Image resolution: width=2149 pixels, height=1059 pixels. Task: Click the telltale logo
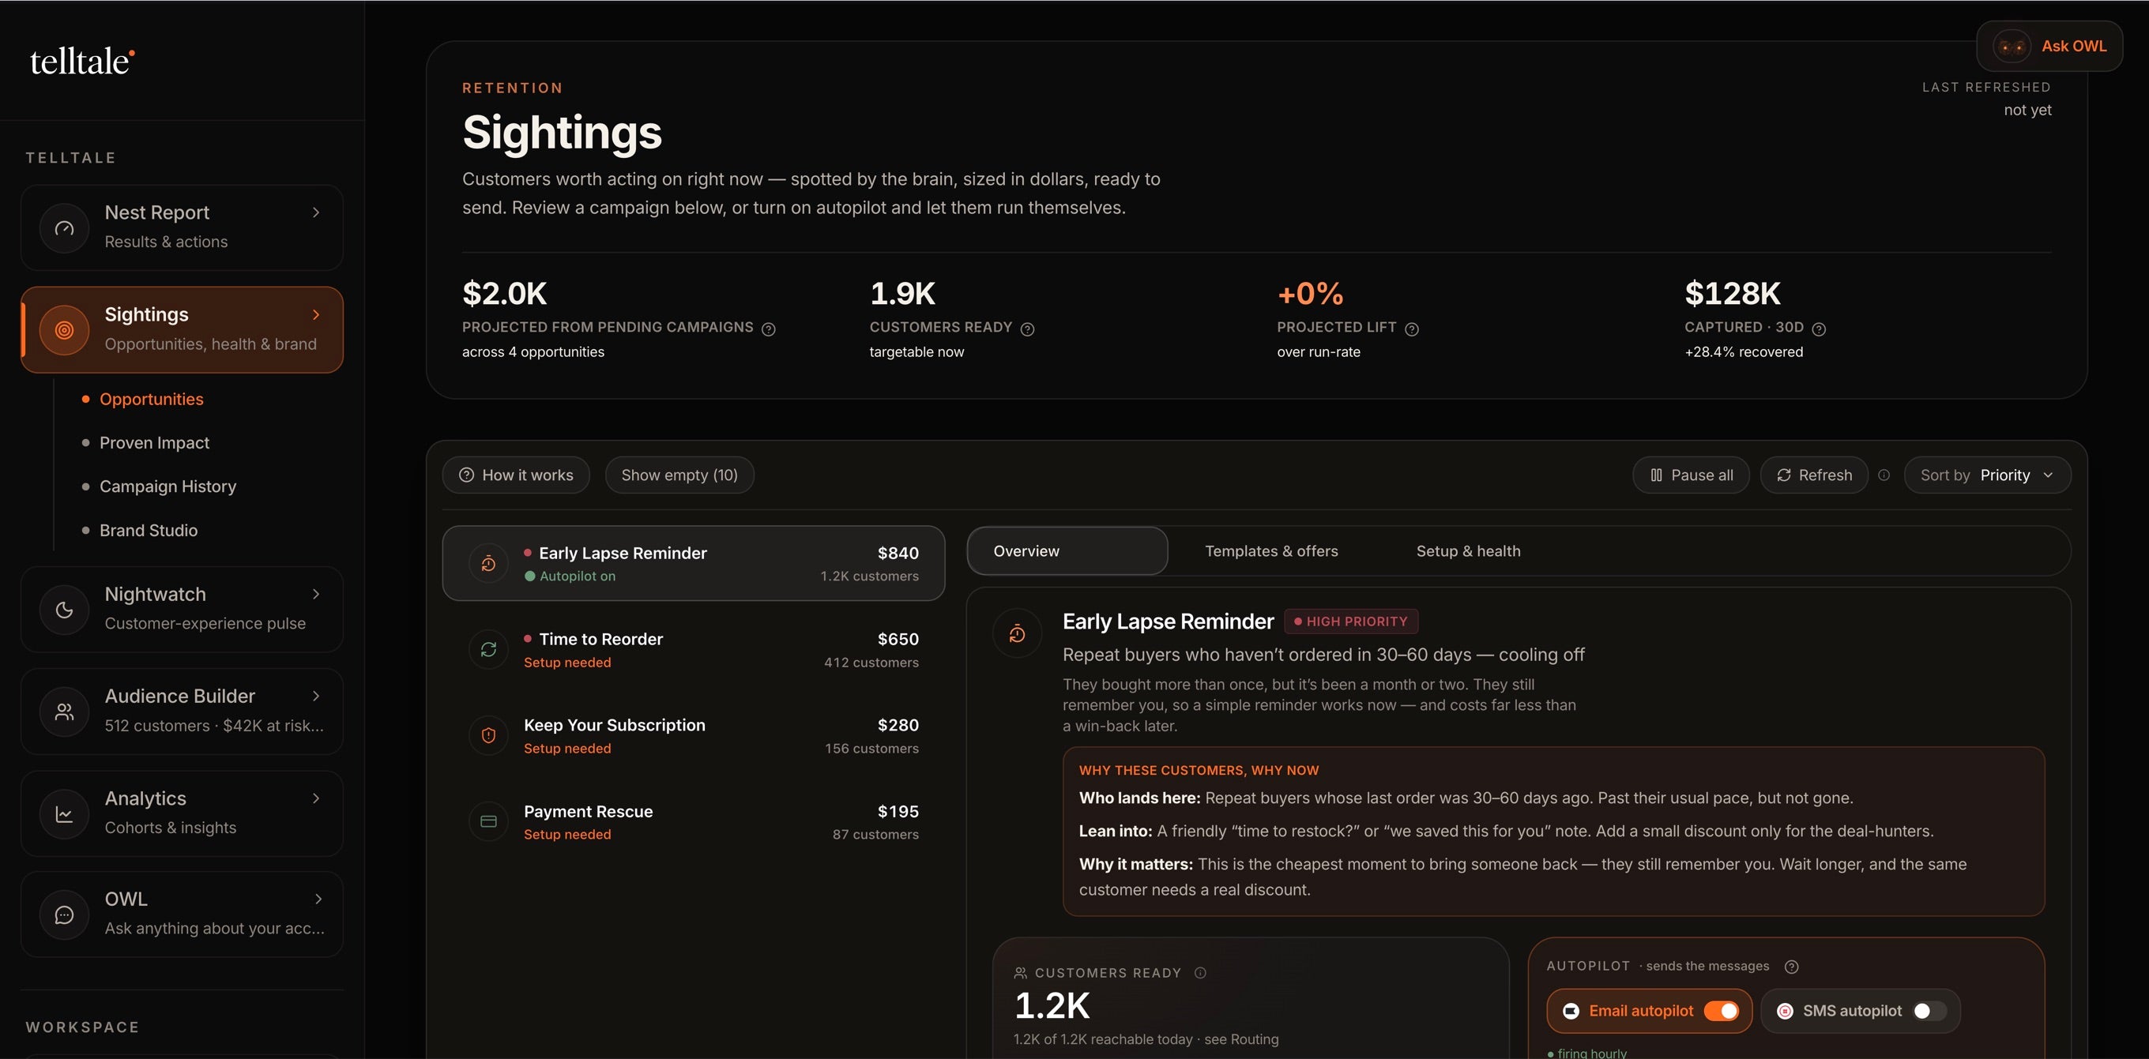pyautogui.click(x=81, y=61)
